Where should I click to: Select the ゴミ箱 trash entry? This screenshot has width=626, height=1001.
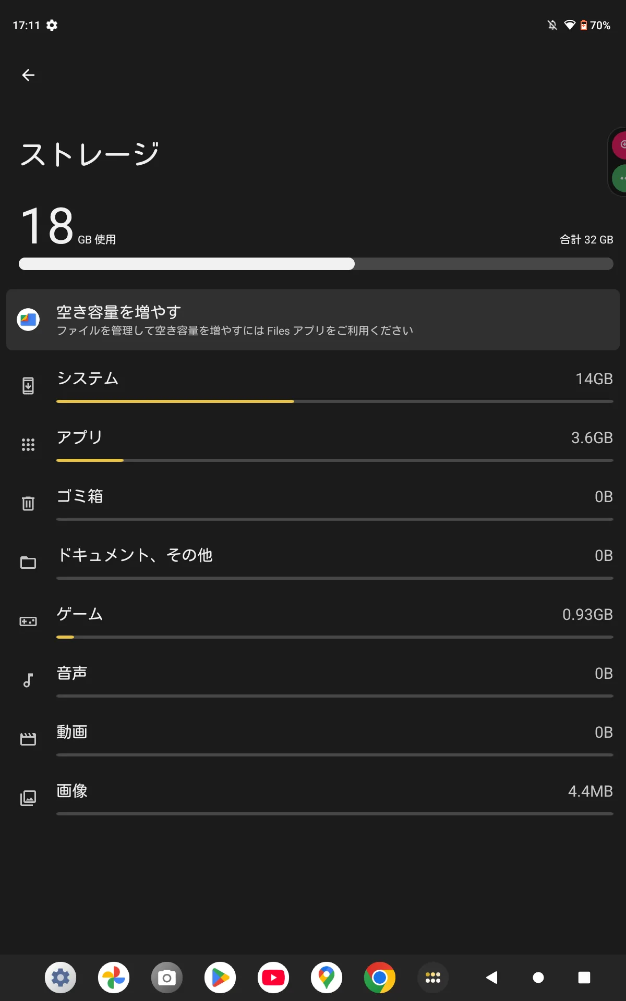pyautogui.click(x=313, y=503)
